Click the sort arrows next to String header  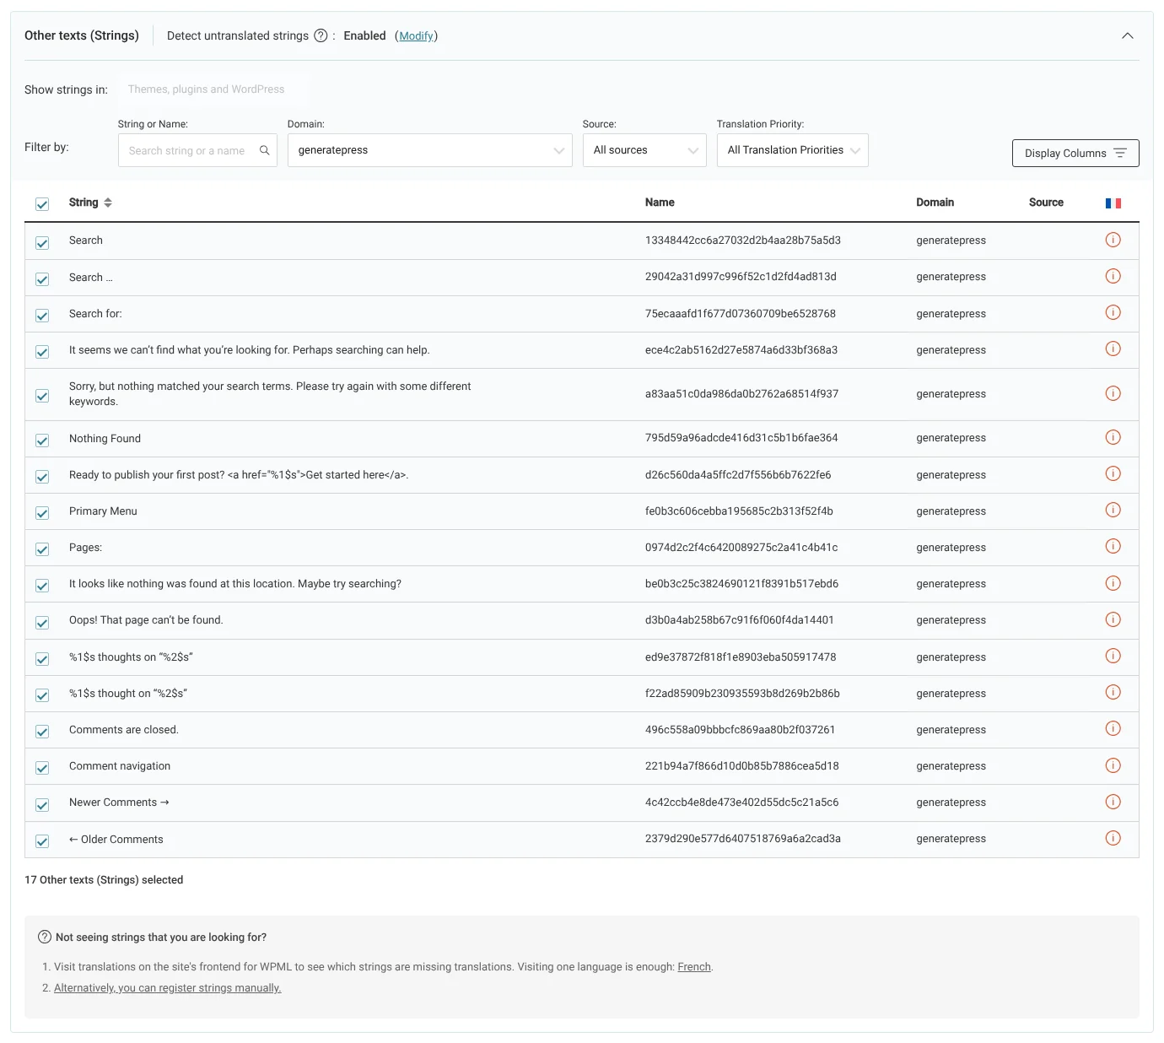pos(108,203)
